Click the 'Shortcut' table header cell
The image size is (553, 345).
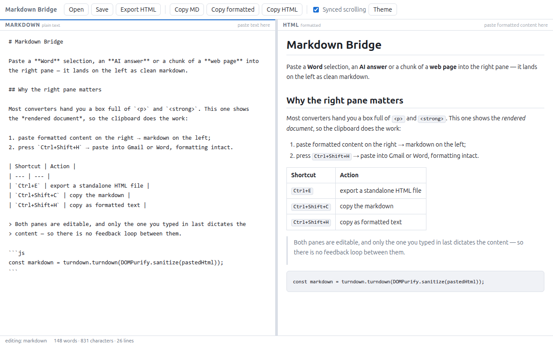[x=311, y=175]
